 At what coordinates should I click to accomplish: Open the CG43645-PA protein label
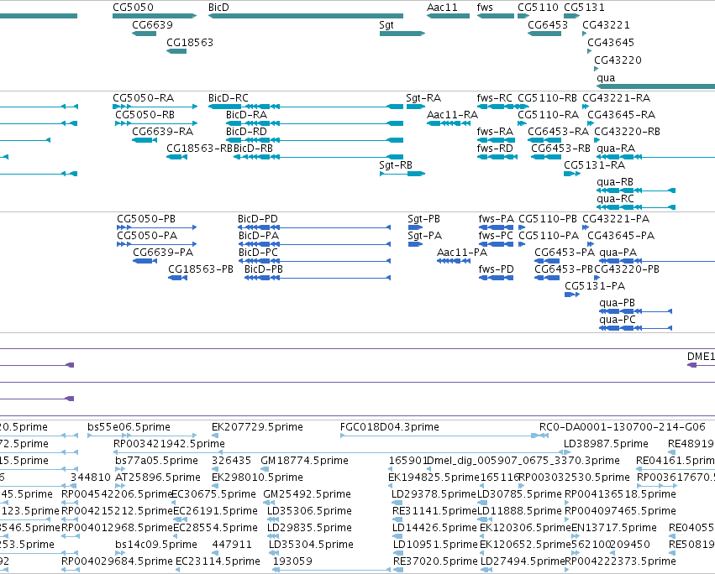click(621, 236)
